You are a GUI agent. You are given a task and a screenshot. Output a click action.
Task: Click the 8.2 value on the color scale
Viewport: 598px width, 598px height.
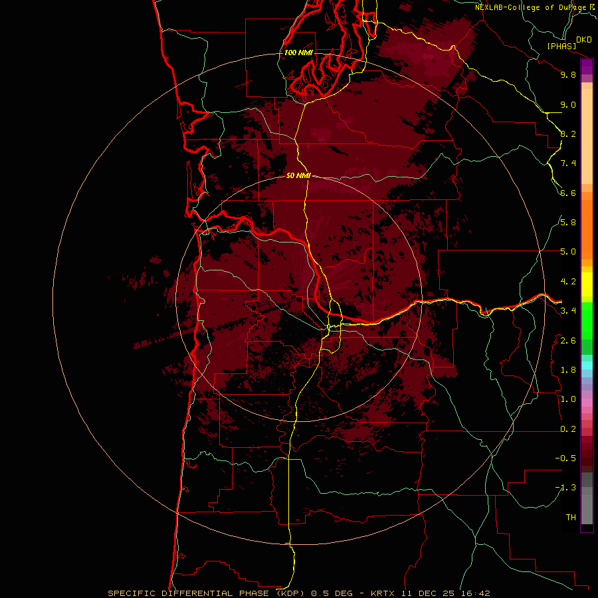pos(568,134)
